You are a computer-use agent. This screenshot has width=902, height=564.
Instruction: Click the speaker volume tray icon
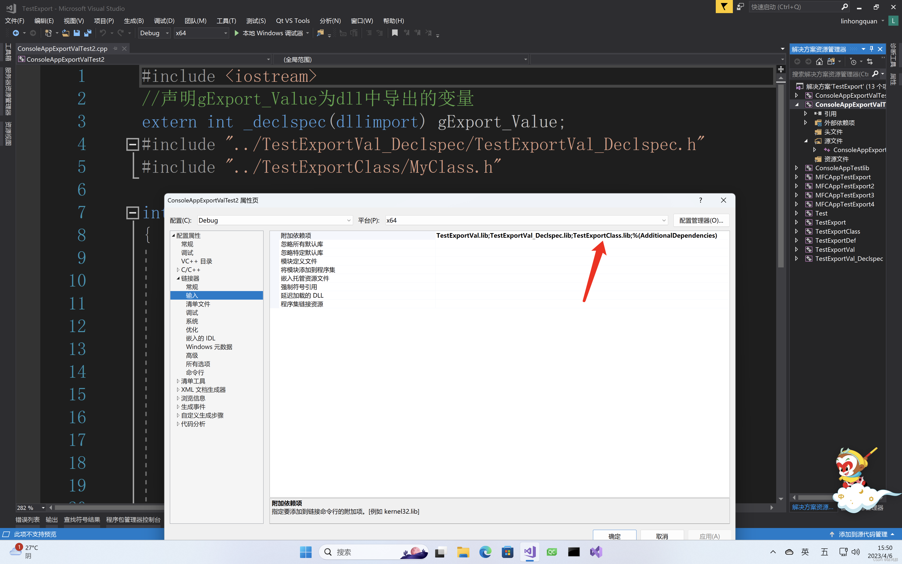(856, 552)
